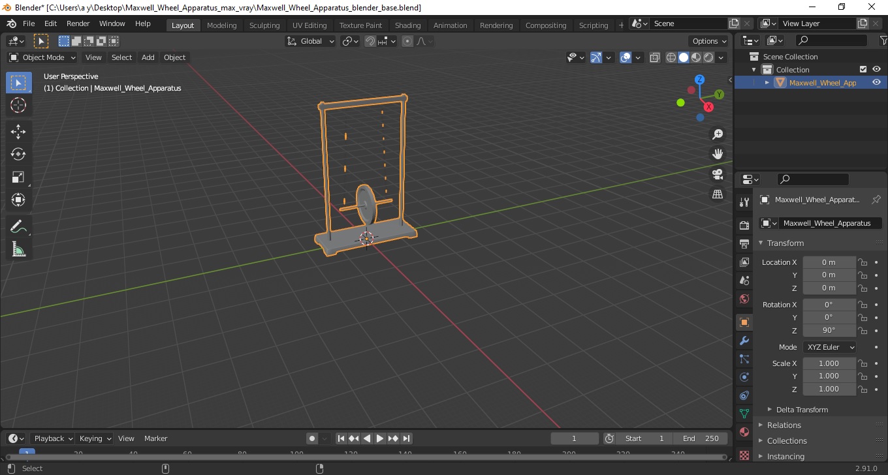Open the File menu
The image size is (888, 475).
click(29, 23)
